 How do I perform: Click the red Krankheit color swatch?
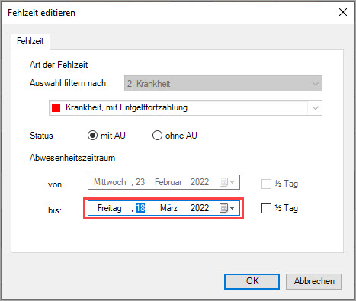click(x=56, y=107)
